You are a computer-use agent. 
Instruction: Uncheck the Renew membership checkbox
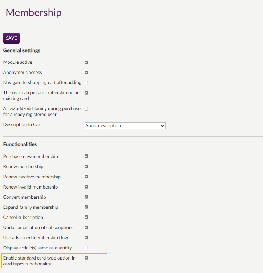(86, 167)
